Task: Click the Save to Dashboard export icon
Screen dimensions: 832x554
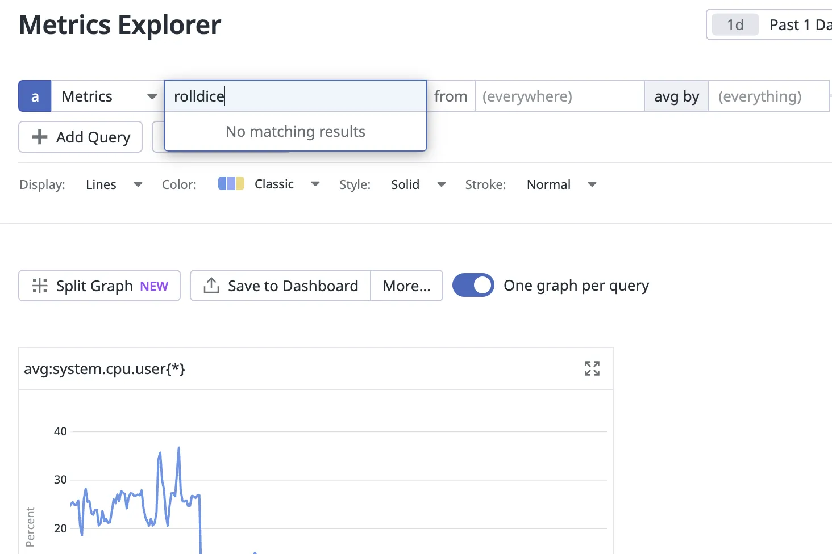Action: [x=211, y=286]
